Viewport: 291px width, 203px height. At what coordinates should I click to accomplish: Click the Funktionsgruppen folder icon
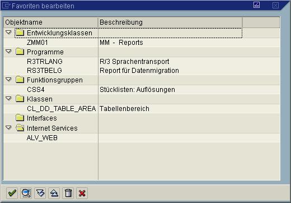point(20,80)
